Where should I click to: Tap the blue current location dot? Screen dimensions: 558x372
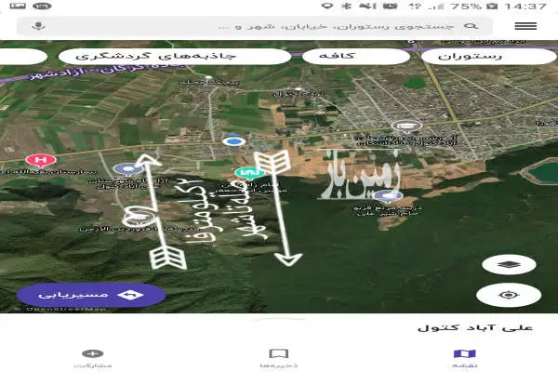[x=233, y=141]
